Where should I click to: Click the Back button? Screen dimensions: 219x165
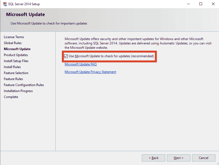click(153, 158)
